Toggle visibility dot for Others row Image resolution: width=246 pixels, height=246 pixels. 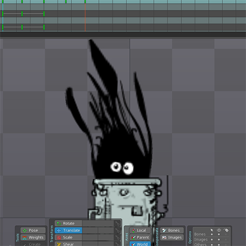(x=219, y=245)
